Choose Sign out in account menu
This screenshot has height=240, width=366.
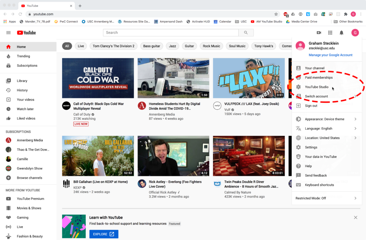pos(311,106)
